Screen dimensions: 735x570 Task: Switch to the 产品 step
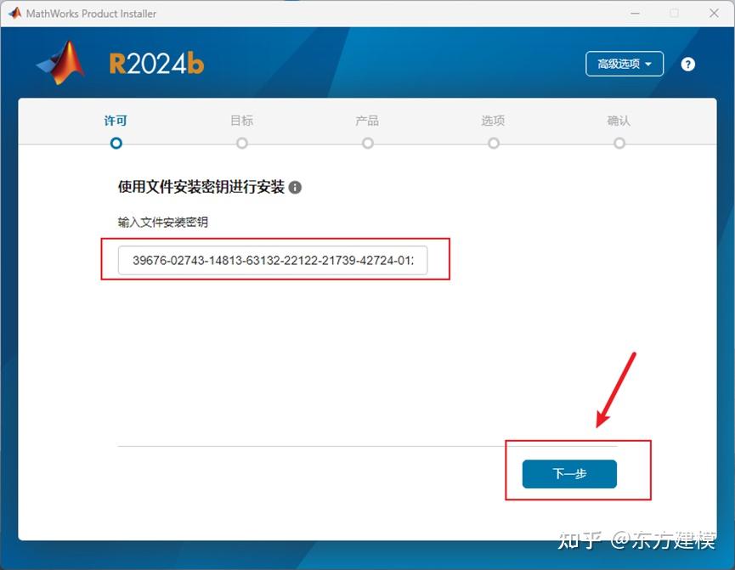(367, 121)
